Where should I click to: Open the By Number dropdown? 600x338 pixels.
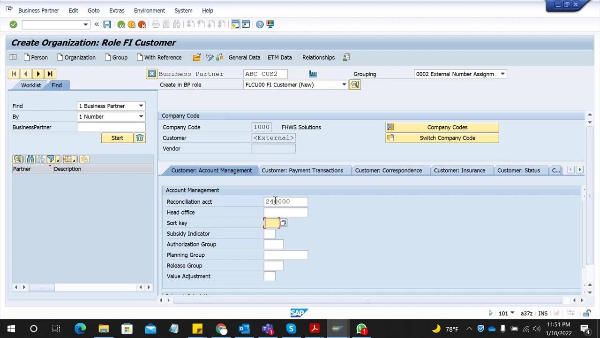coord(141,117)
